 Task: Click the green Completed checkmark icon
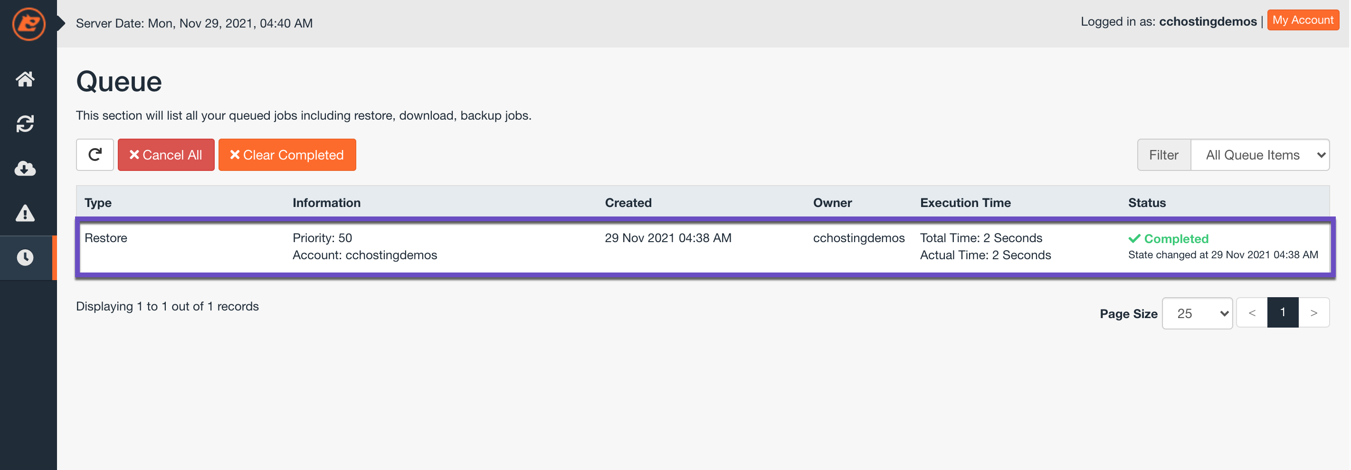point(1134,239)
